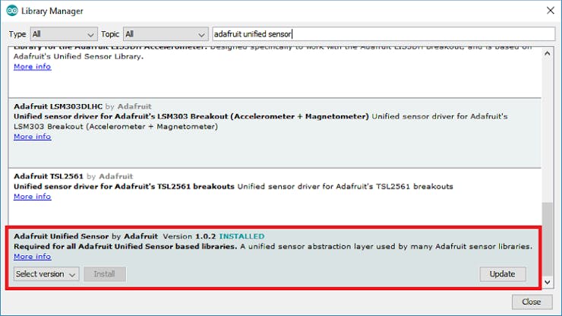Image resolution: width=562 pixels, height=316 pixels.
Task: Expand the Select version dropdown
Action: point(46,274)
